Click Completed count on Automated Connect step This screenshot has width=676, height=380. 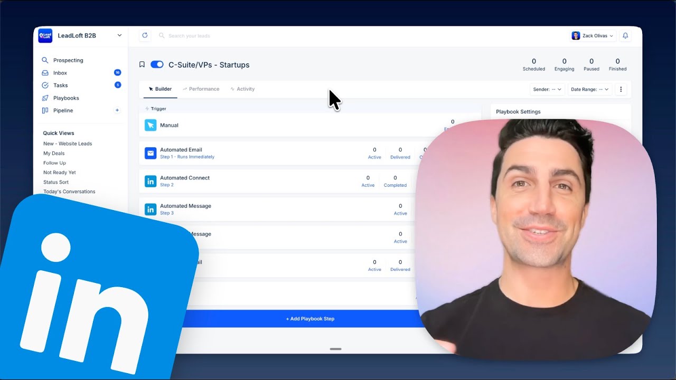(395, 181)
